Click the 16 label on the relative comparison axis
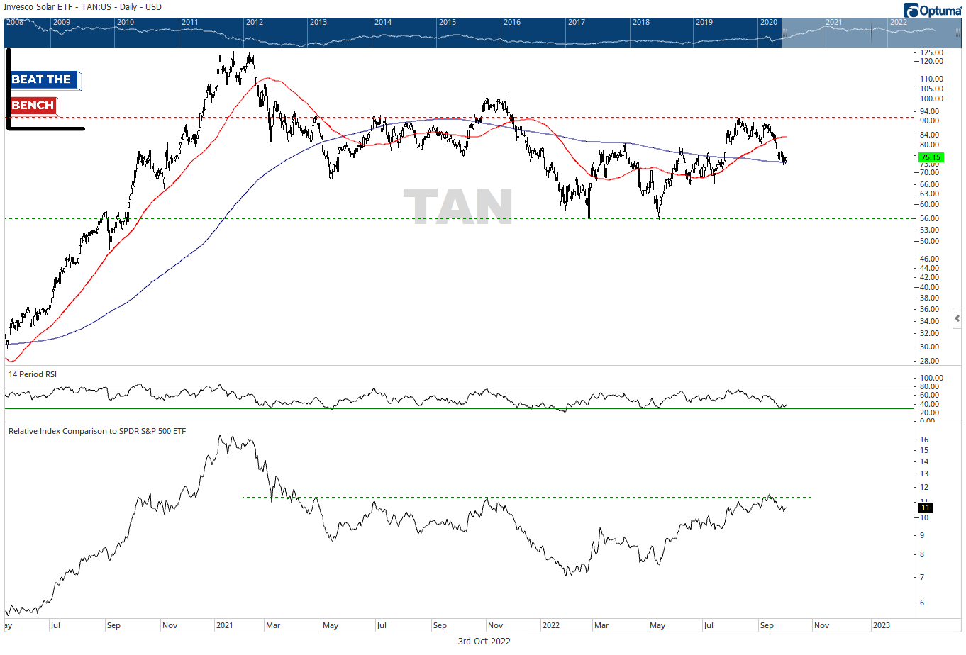The image size is (966, 655). (924, 440)
